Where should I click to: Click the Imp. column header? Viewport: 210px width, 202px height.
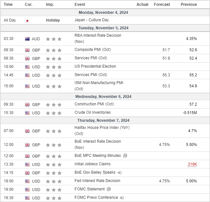click(50, 5)
